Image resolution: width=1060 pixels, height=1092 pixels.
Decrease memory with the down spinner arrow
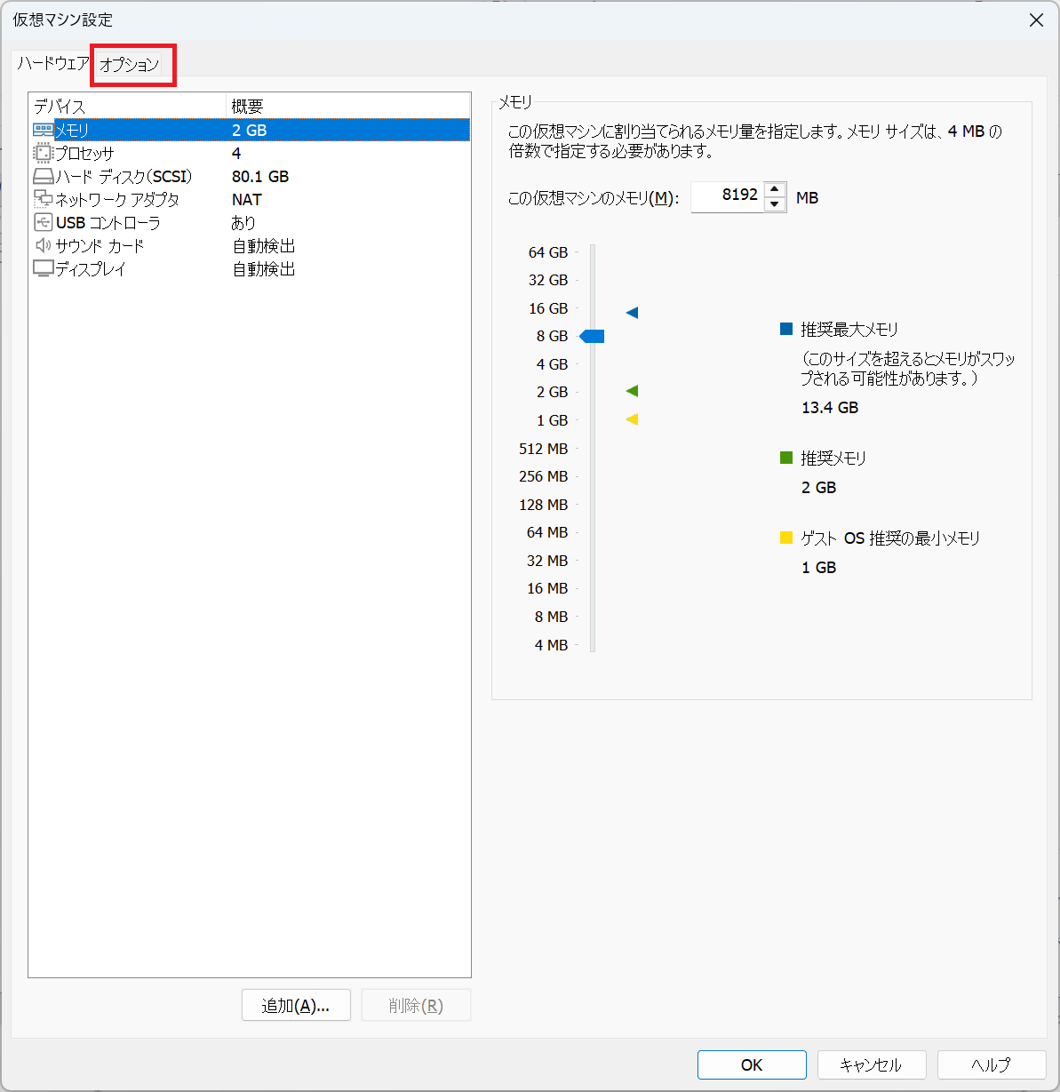tap(775, 204)
